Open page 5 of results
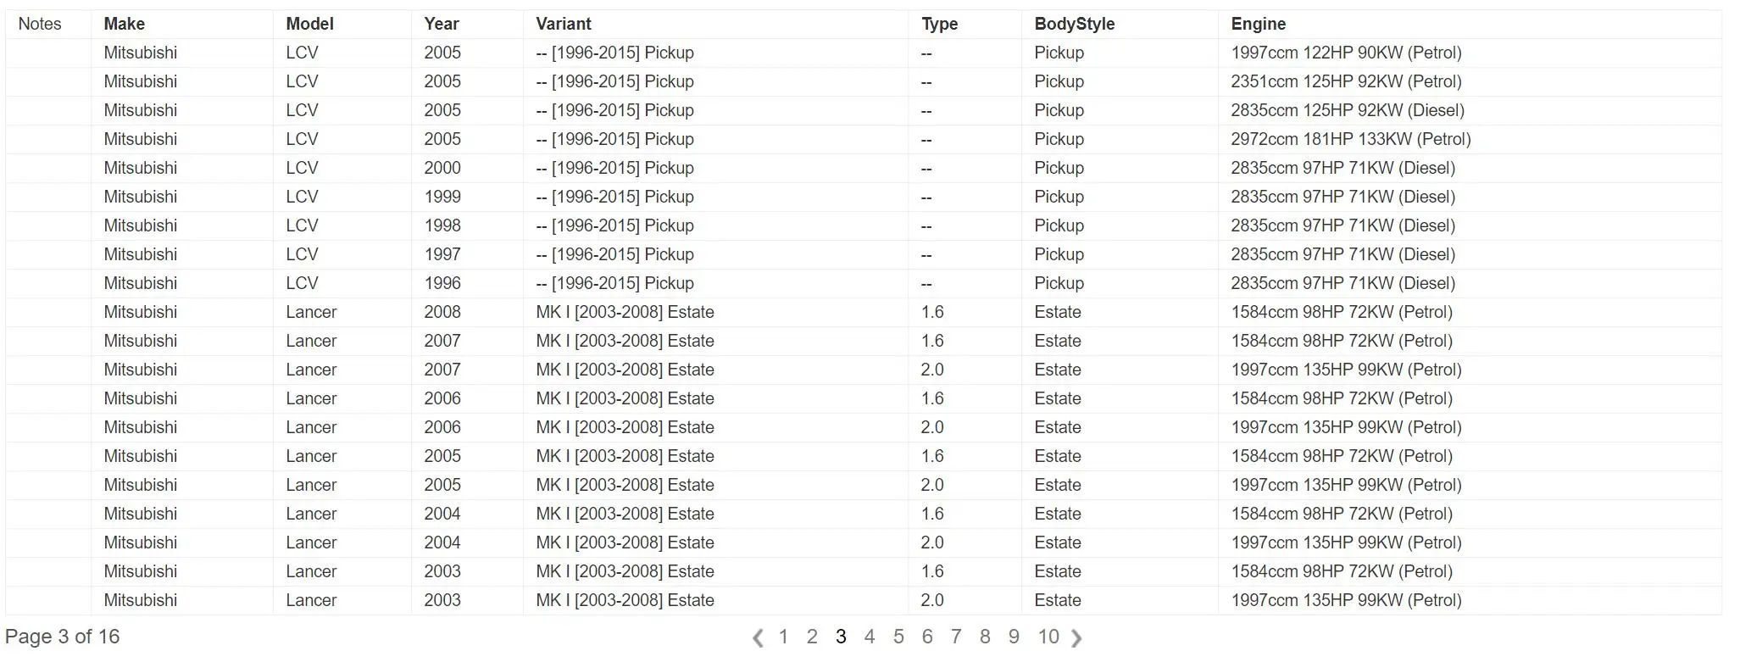1740x662 pixels. [898, 637]
